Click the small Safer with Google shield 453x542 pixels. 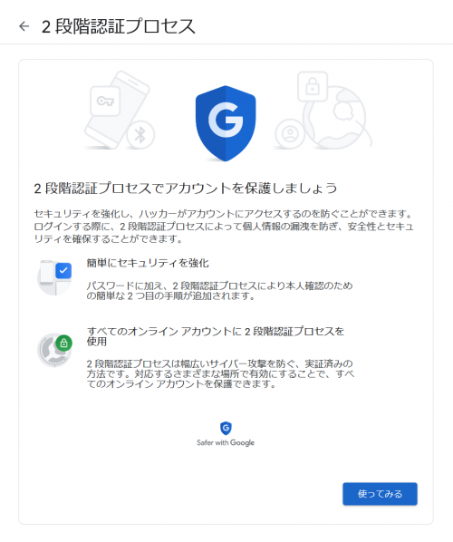click(226, 429)
